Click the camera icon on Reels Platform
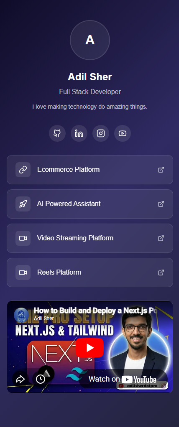179x428 pixels. pyautogui.click(x=23, y=273)
